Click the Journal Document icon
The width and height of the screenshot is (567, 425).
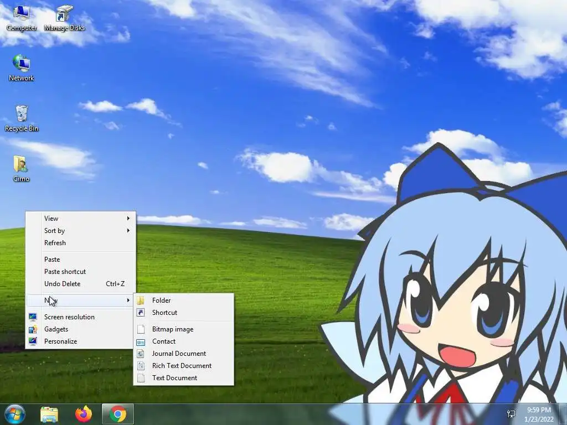pos(141,354)
